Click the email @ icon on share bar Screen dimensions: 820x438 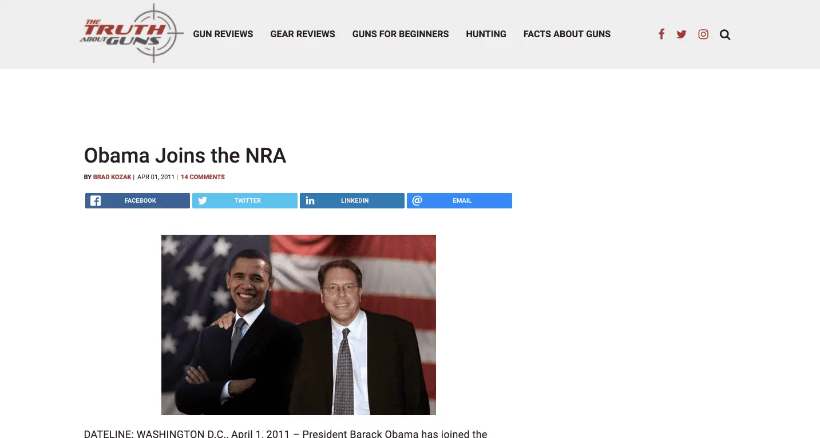tap(417, 200)
